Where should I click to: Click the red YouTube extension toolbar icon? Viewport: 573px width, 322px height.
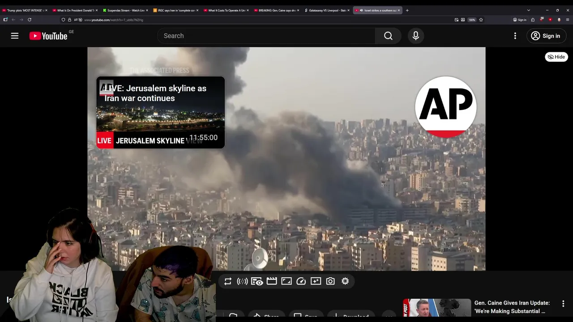click(x=550, y=20)
